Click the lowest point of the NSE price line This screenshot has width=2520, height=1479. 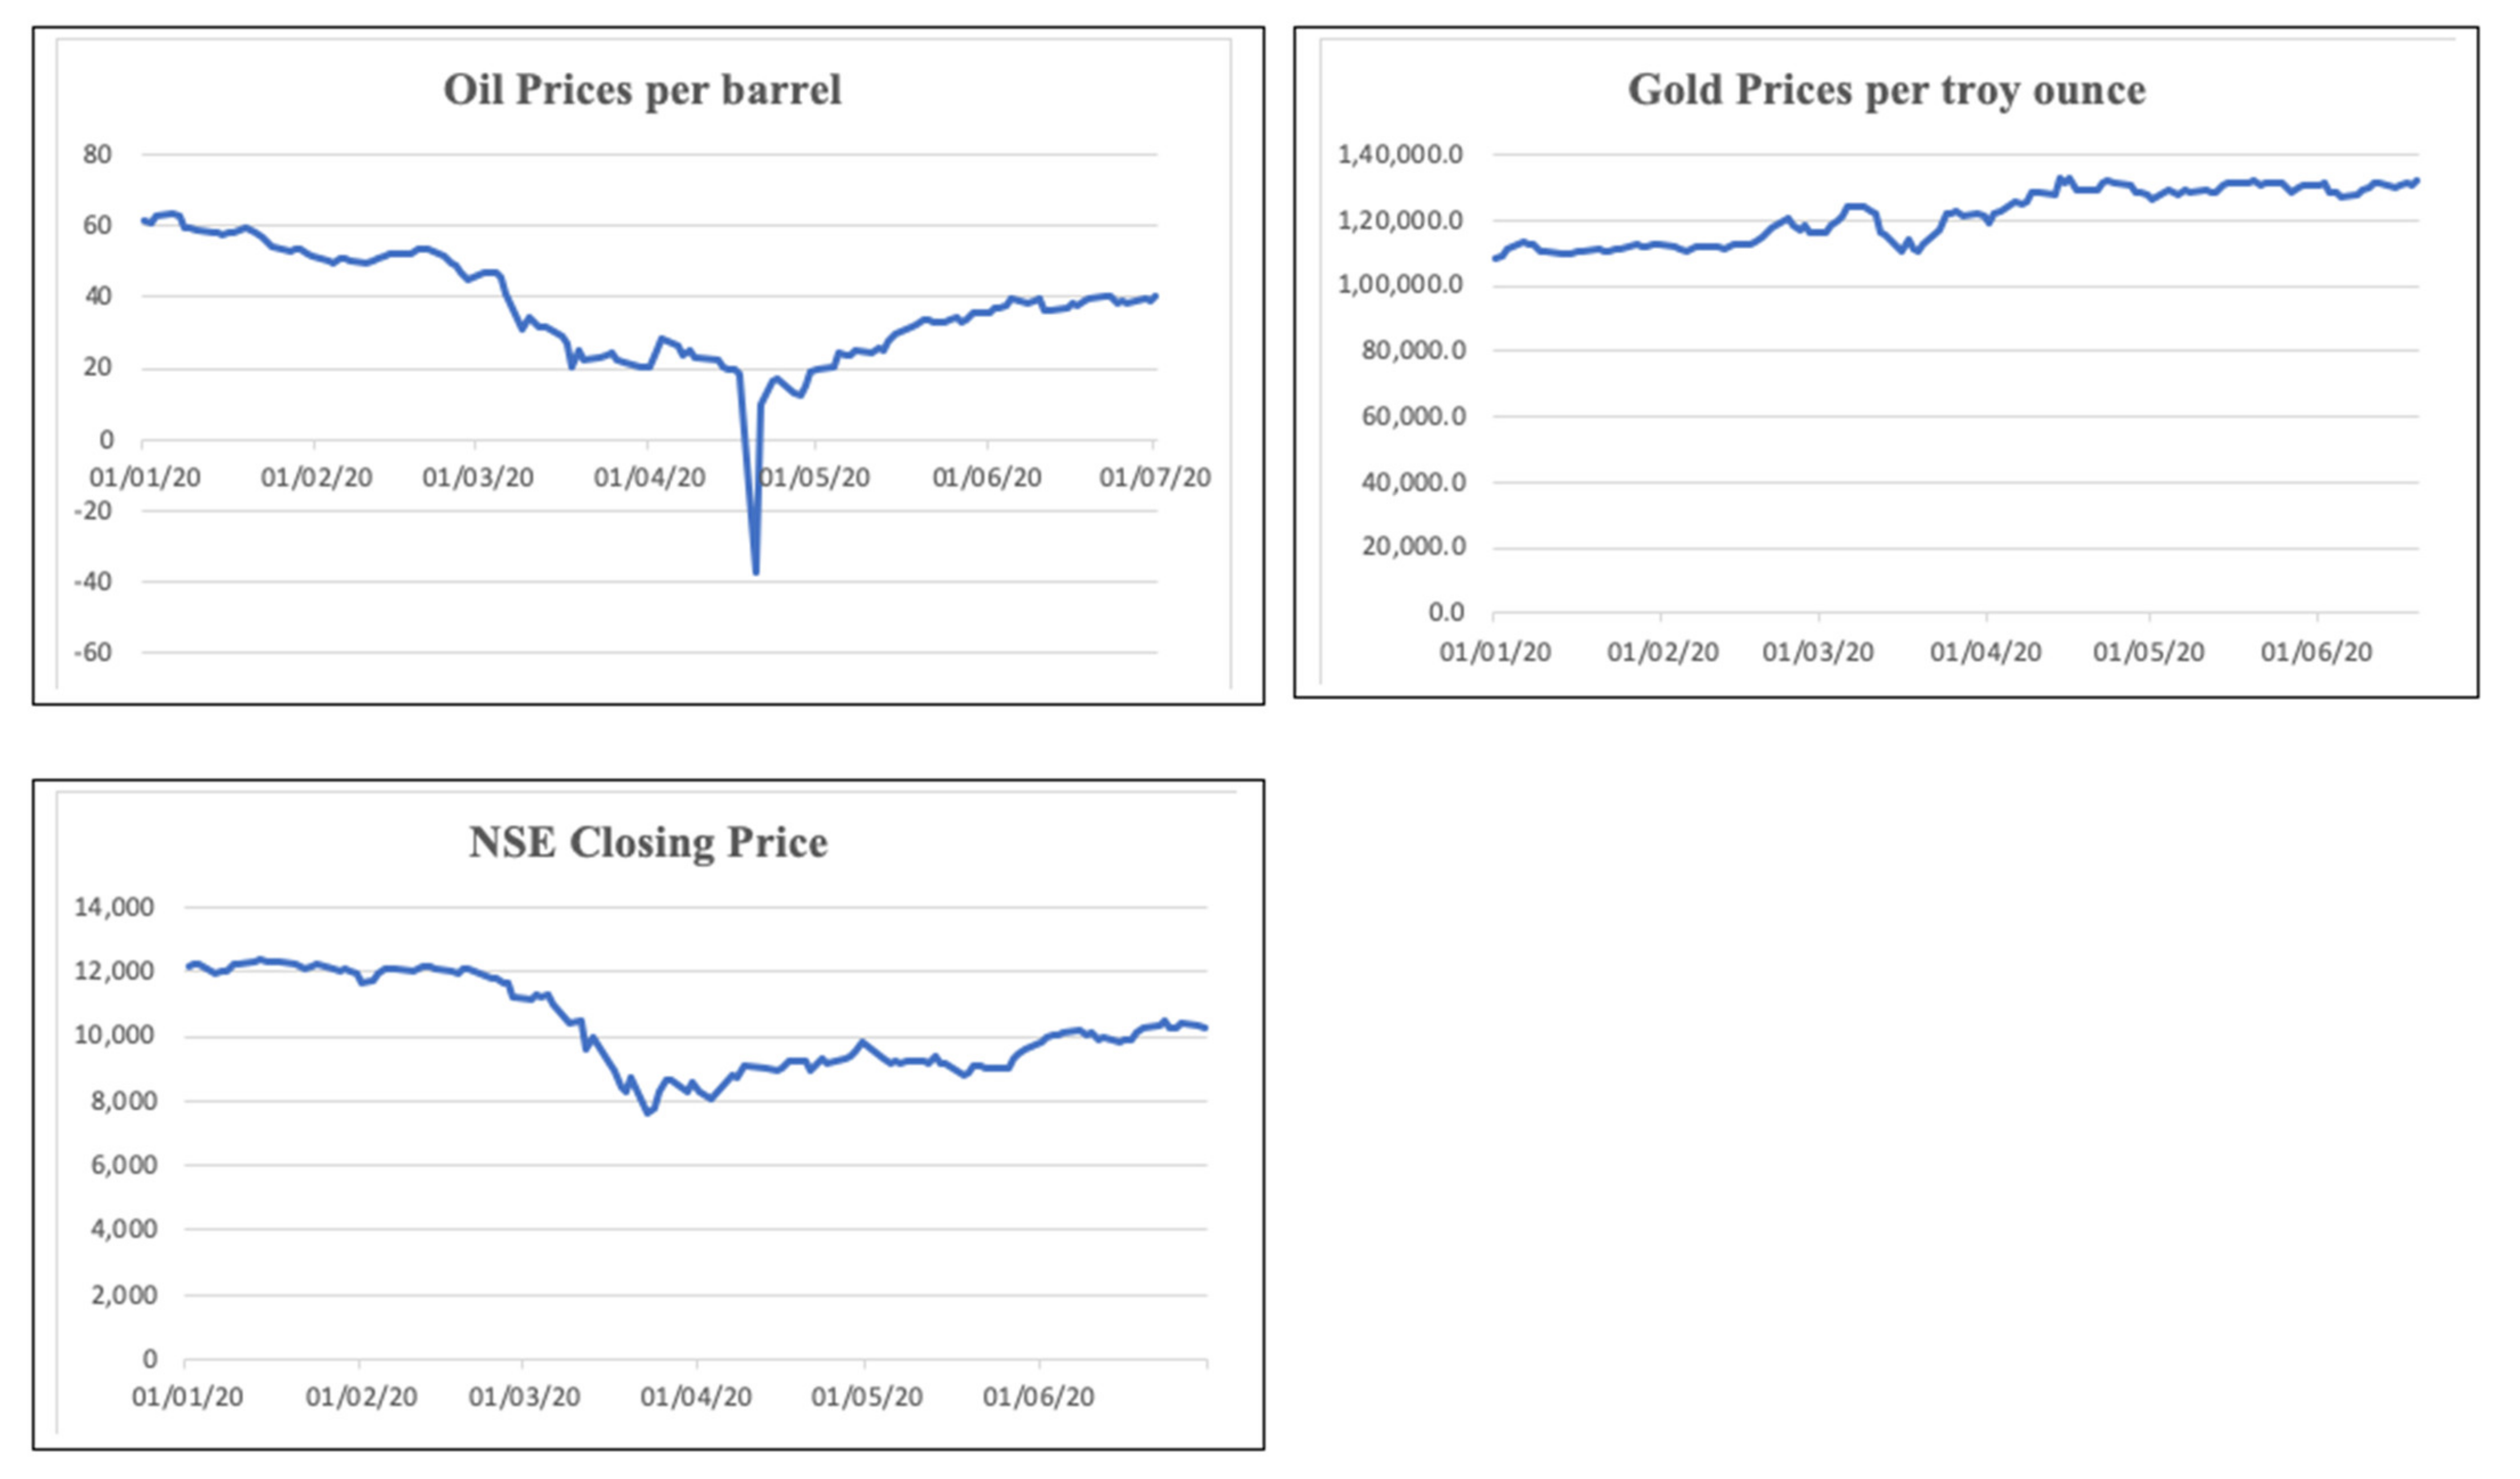[648, 1112]
